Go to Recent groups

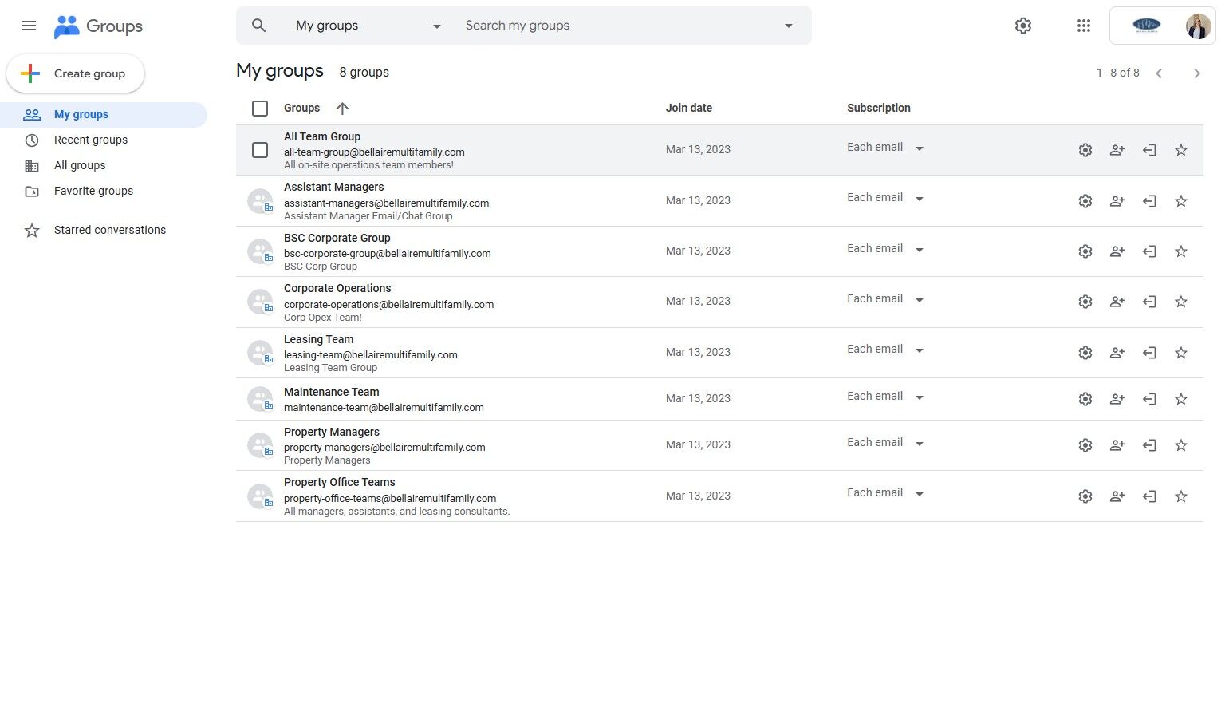click(x=91, y=140)
